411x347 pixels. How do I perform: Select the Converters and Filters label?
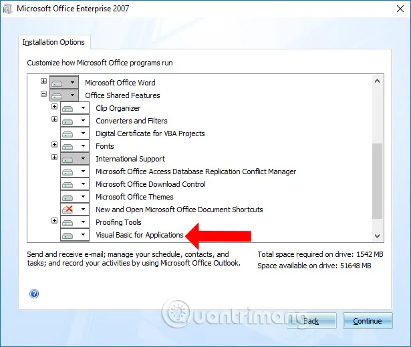point(132,121)
